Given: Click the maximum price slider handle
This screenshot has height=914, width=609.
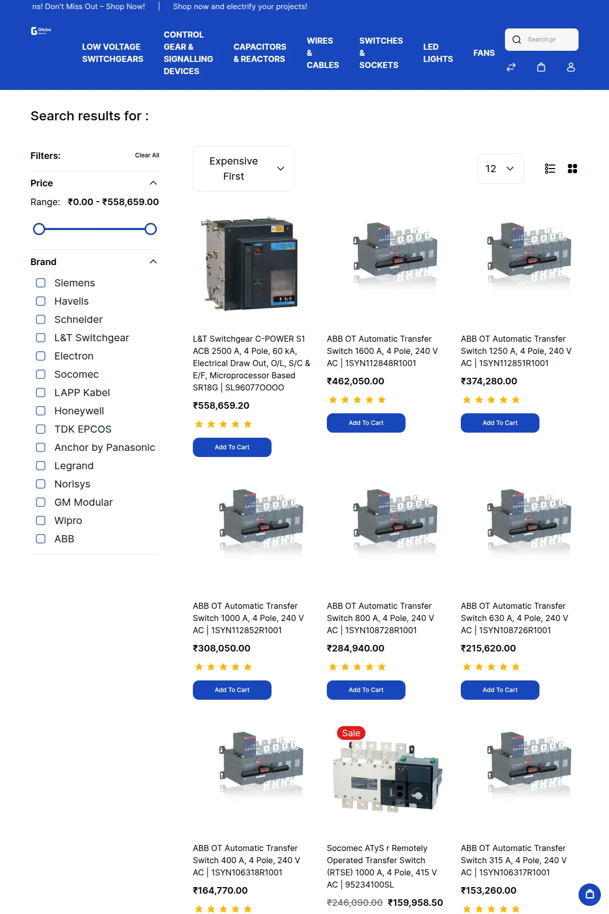Looking at the screenshot, I should pos(151,229).
